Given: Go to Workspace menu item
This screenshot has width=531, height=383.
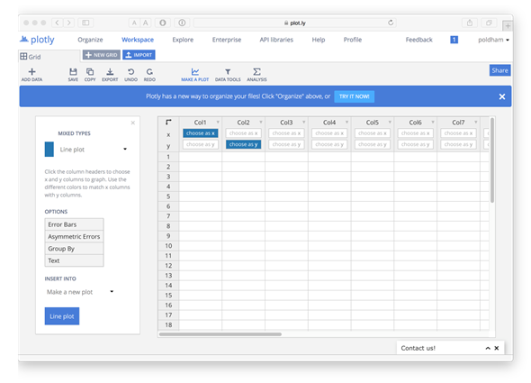Looking at the screenshot, I should (x=138, y=40).
